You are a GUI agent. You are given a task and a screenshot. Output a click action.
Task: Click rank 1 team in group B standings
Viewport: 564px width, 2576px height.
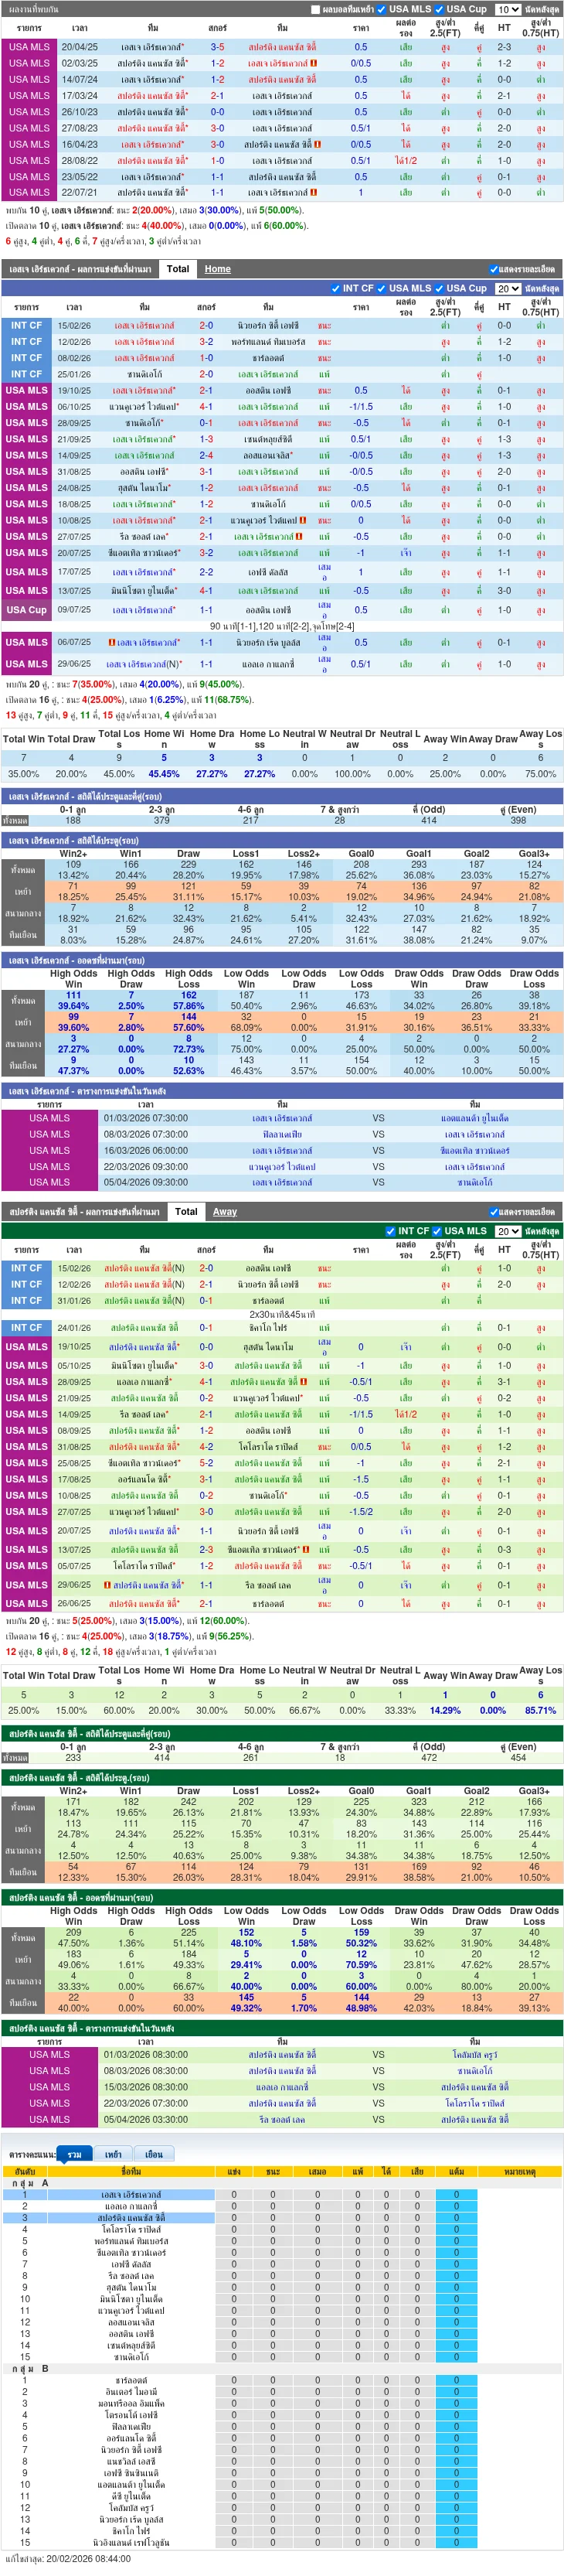click(x=131, y=2381)
